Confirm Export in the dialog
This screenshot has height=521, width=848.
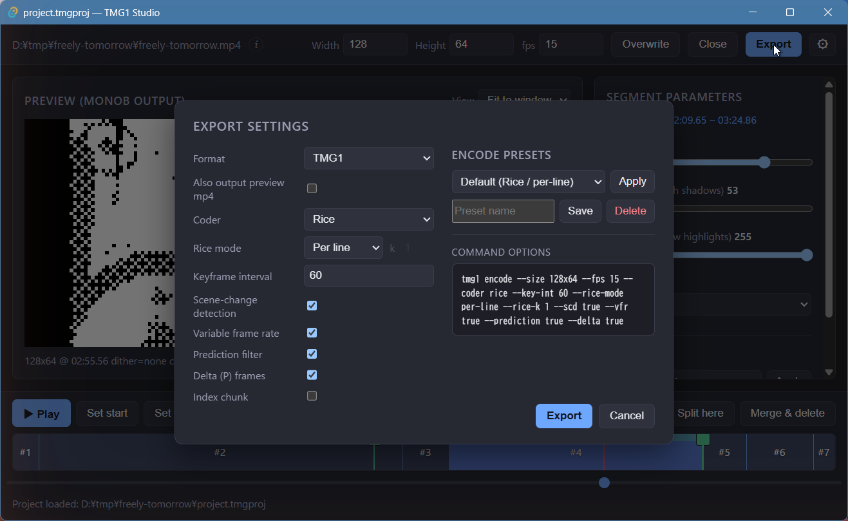(564, 416)
